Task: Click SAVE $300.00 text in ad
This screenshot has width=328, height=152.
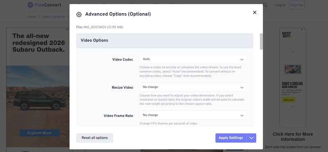Action: 292,84
